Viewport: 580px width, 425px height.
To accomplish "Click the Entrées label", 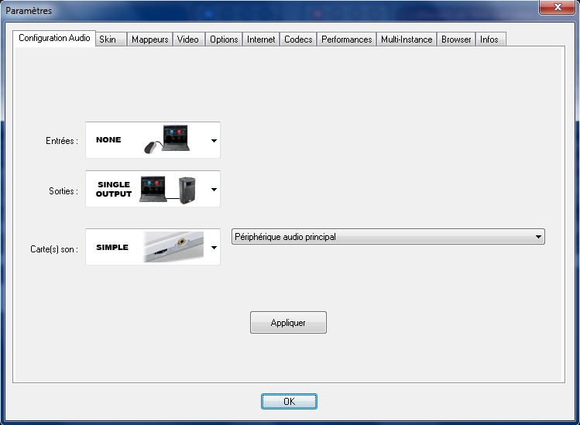I will (x=62, y=141).
